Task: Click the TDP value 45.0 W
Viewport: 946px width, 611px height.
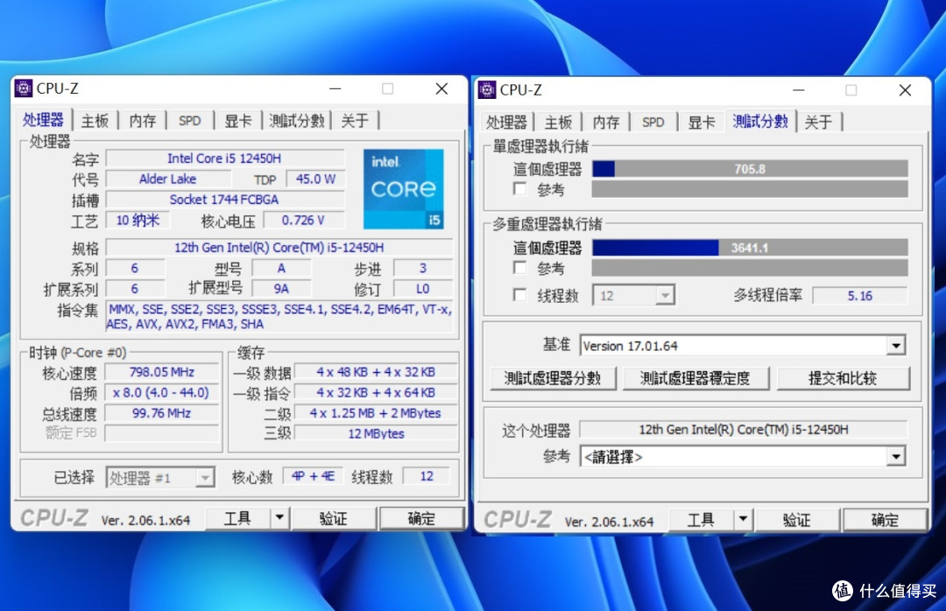Action: click(x=315, y=179)
